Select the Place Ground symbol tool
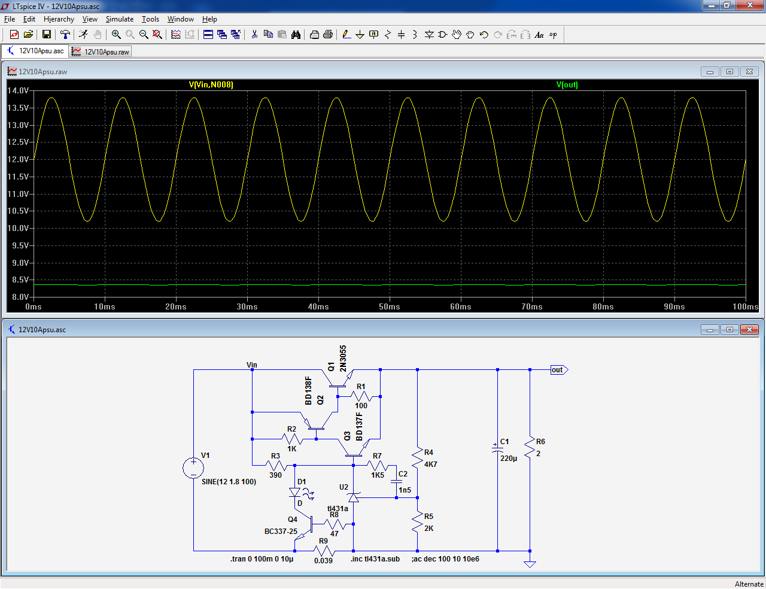This screenshot has height=589, width=766. [x=360, y=35]
